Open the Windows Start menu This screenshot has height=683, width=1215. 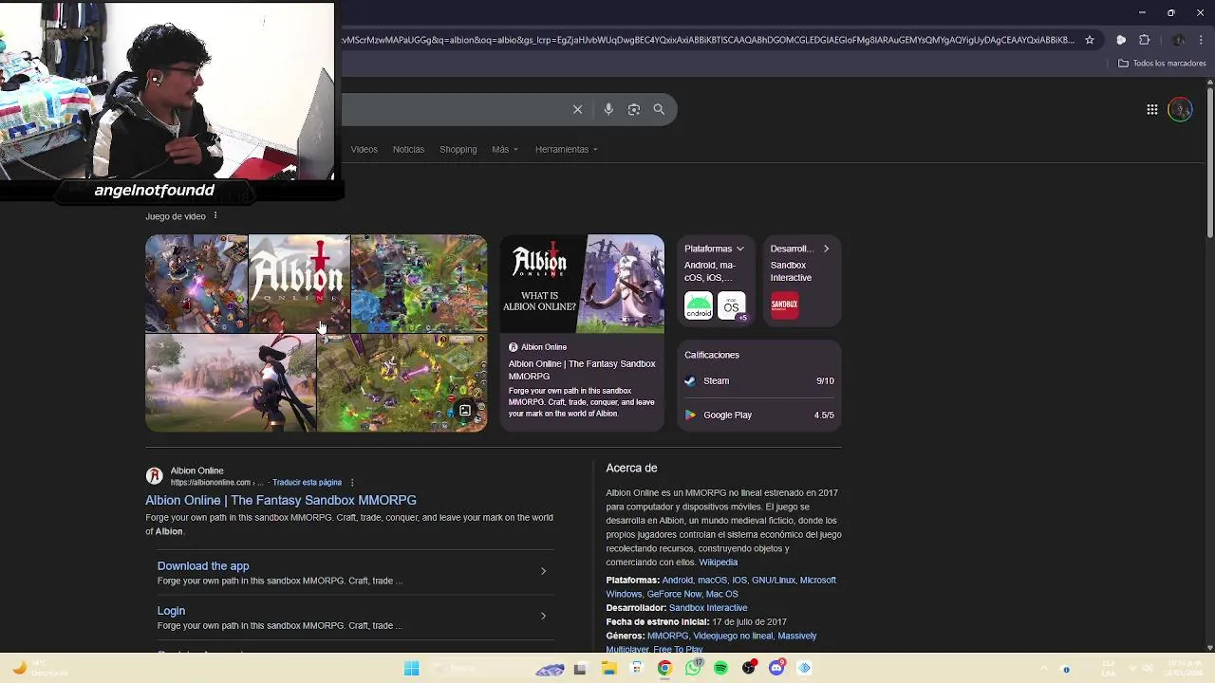411,669
